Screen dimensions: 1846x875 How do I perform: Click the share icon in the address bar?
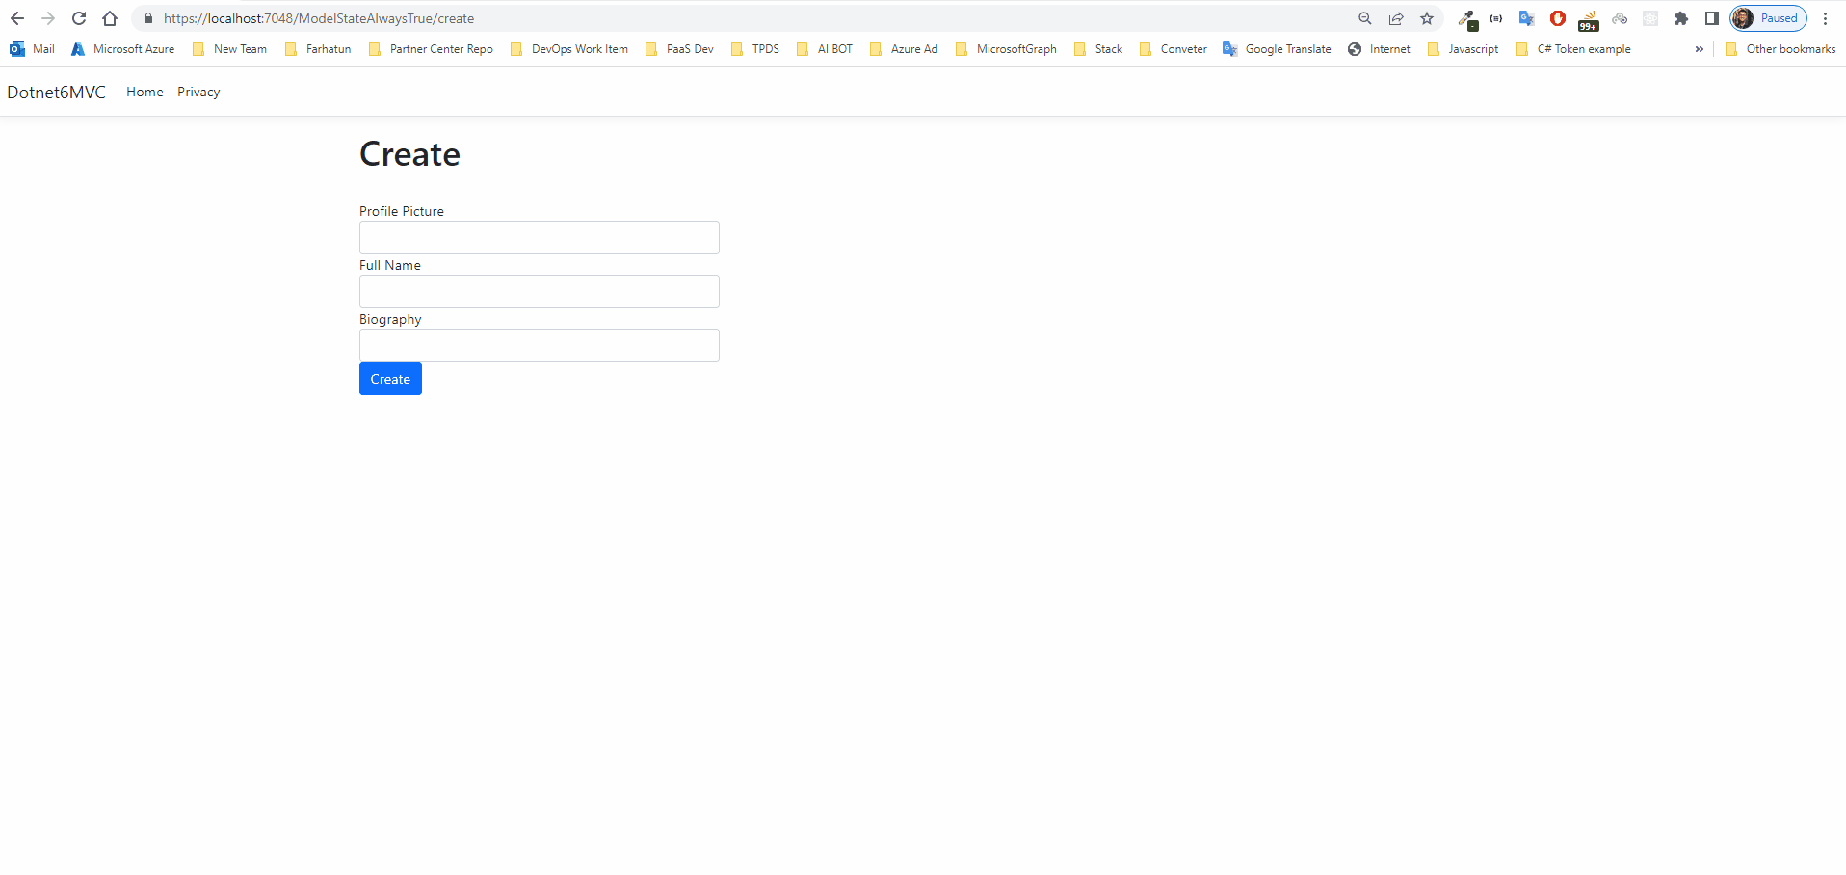(x=1396, y=18)
